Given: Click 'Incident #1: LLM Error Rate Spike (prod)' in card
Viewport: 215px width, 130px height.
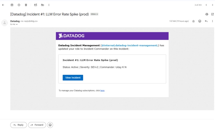Looking at the screenshot, I should 90,60.
